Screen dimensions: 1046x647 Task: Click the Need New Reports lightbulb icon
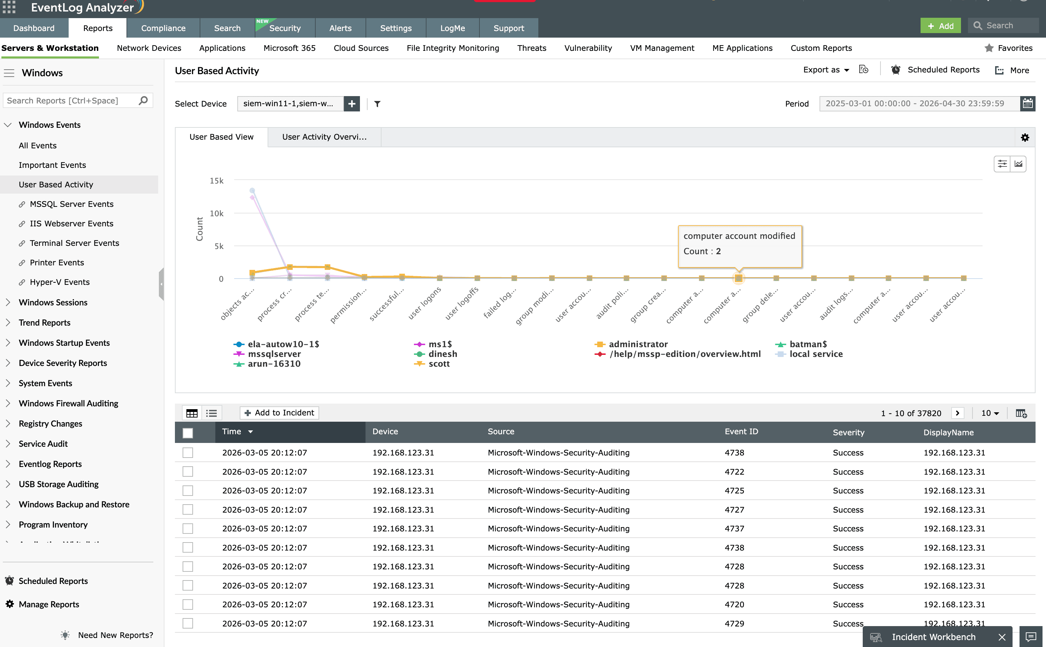(x=65, y=635)
